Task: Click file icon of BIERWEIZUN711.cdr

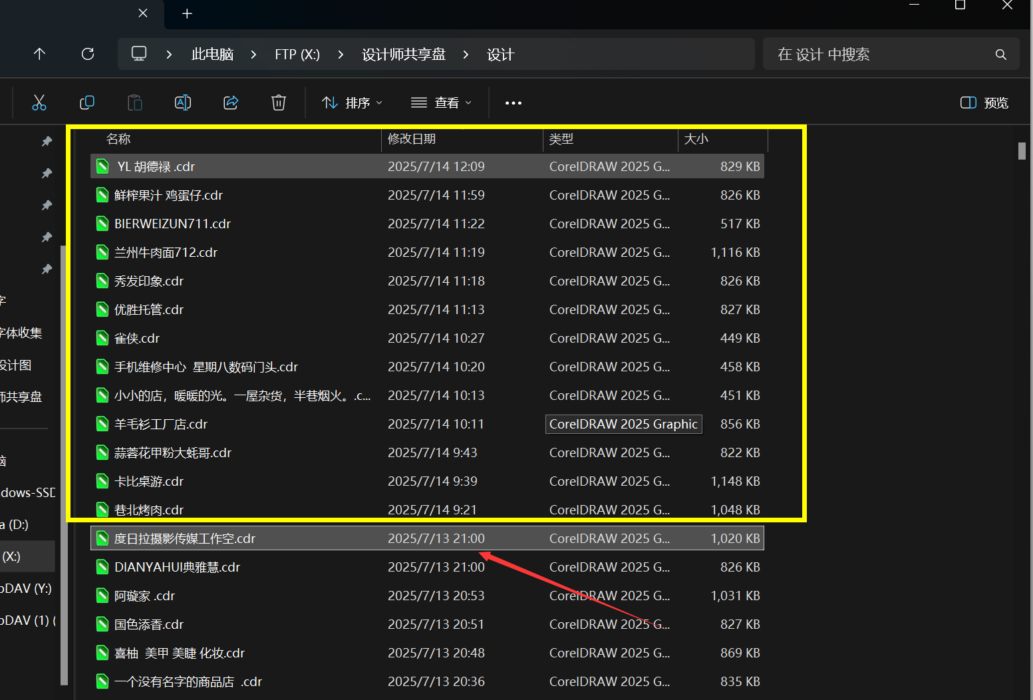Action: pos(102,224)
